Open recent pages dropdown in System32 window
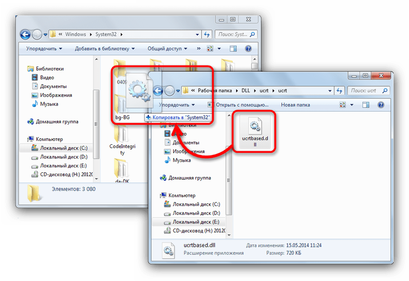Viewport: 409px width, 281px height. pyautogui.click(x=45, y=35)
